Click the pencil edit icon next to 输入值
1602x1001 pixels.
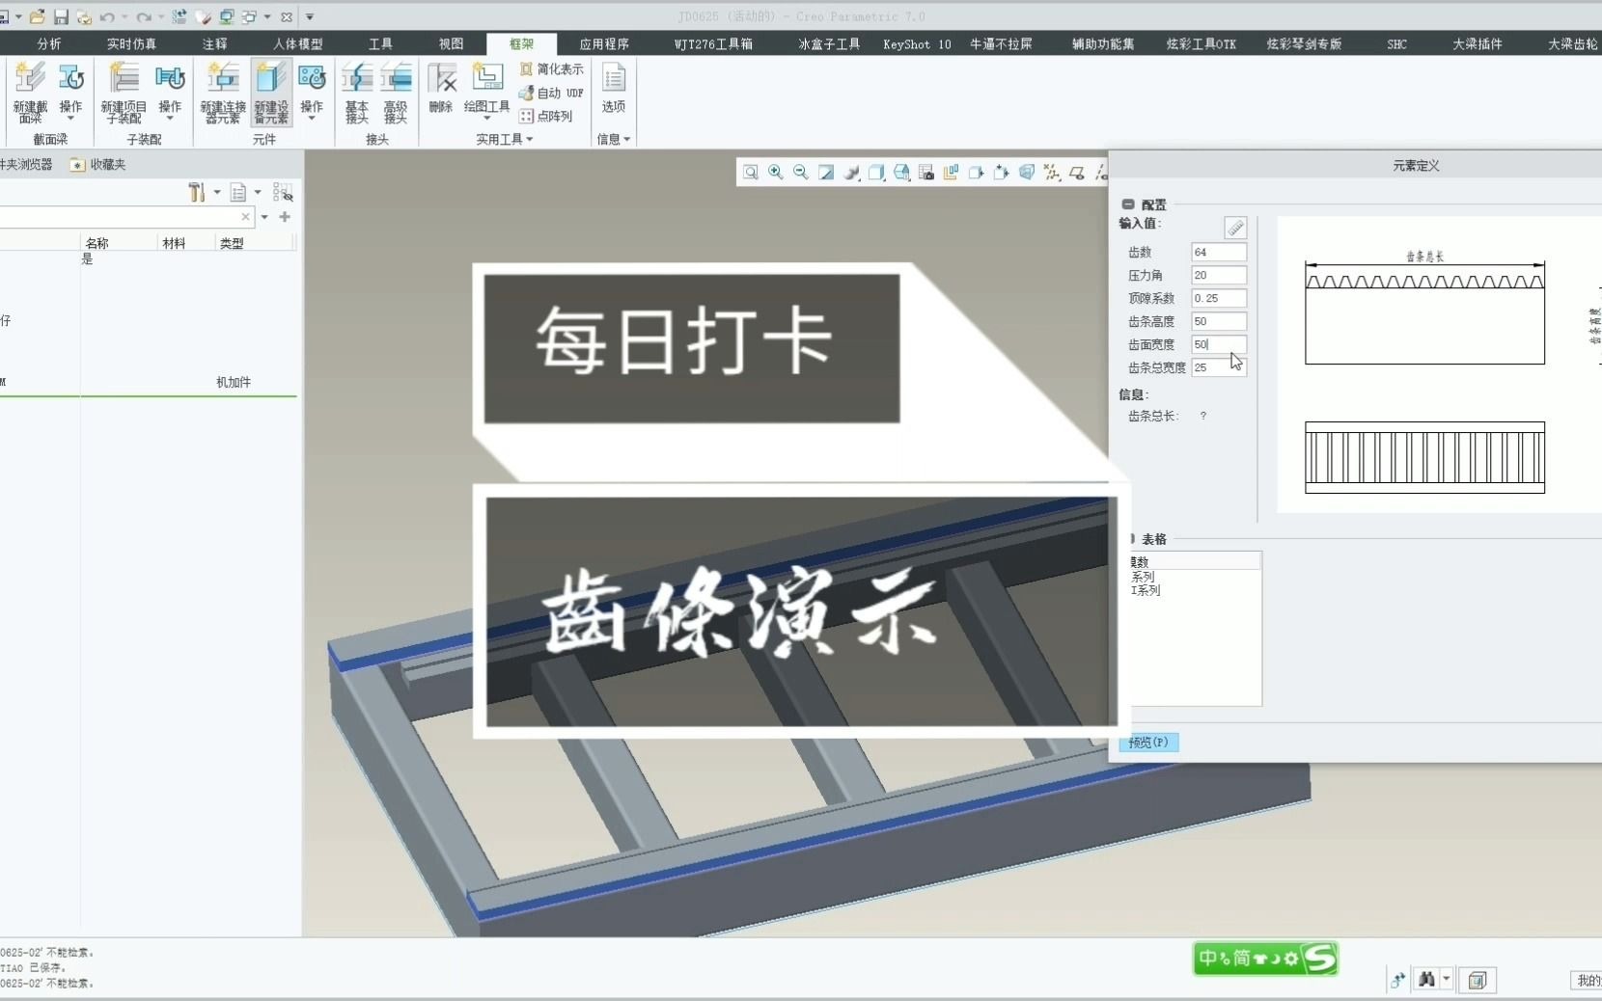[x=1236, y=229]
